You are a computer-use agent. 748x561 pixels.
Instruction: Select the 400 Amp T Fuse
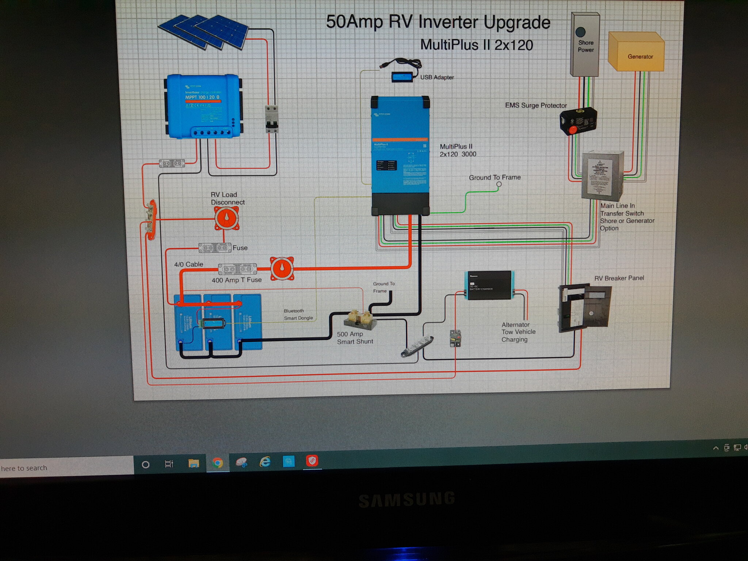(x=237, y=269)
